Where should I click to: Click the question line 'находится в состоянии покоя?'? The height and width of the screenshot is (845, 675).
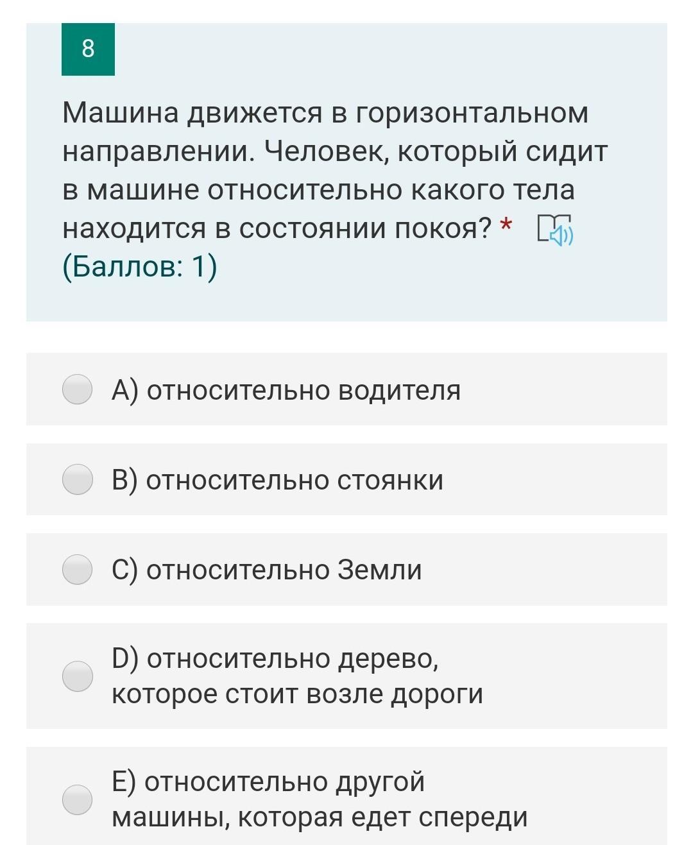click(x=277, y=228)
